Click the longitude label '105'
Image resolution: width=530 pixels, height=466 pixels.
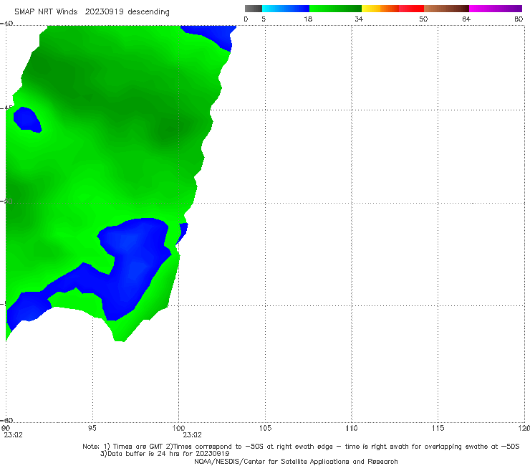pyautogui.click(x=265, y=428)
